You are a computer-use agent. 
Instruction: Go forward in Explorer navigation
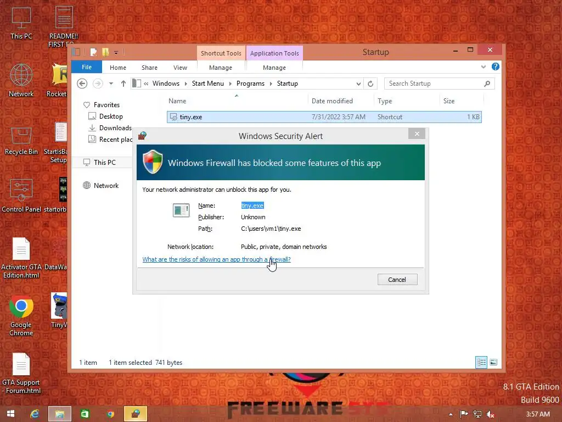tap(98, 84)
